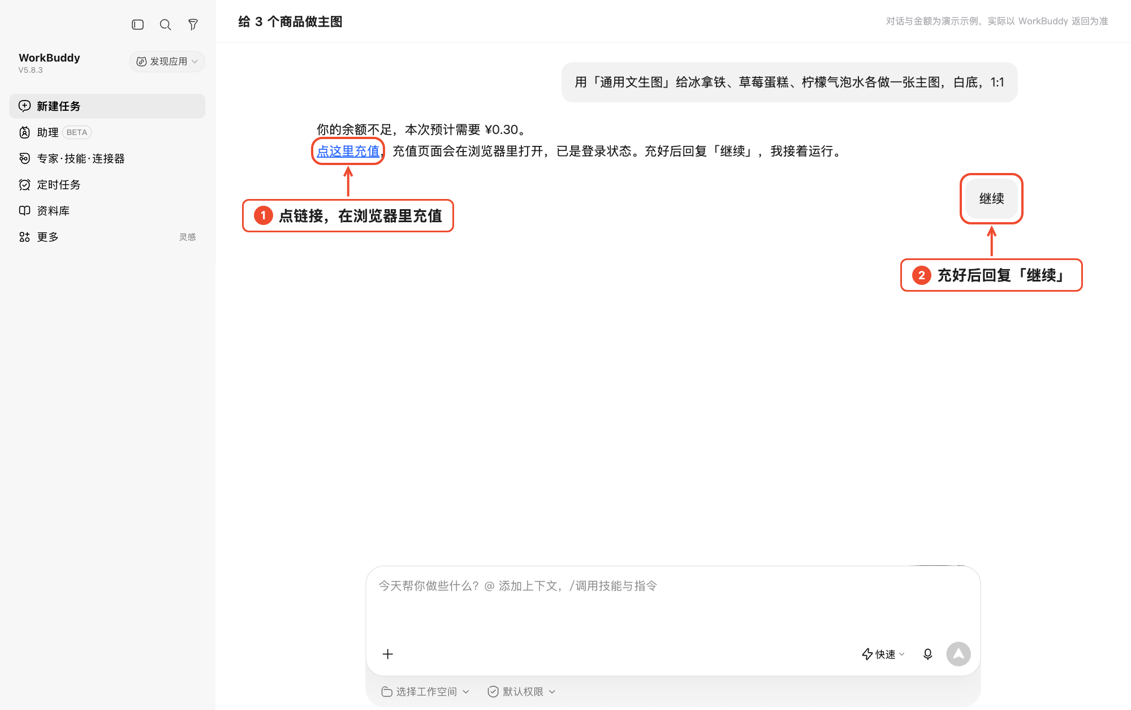Screen dimensions: 1131x710
Task: Click the lightning icon beside 快速
Action: (867, 654)
